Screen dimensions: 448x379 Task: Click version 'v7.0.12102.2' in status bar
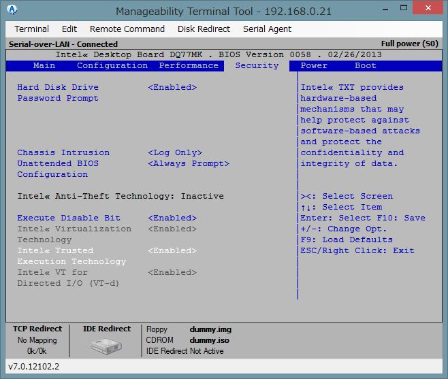34,367
